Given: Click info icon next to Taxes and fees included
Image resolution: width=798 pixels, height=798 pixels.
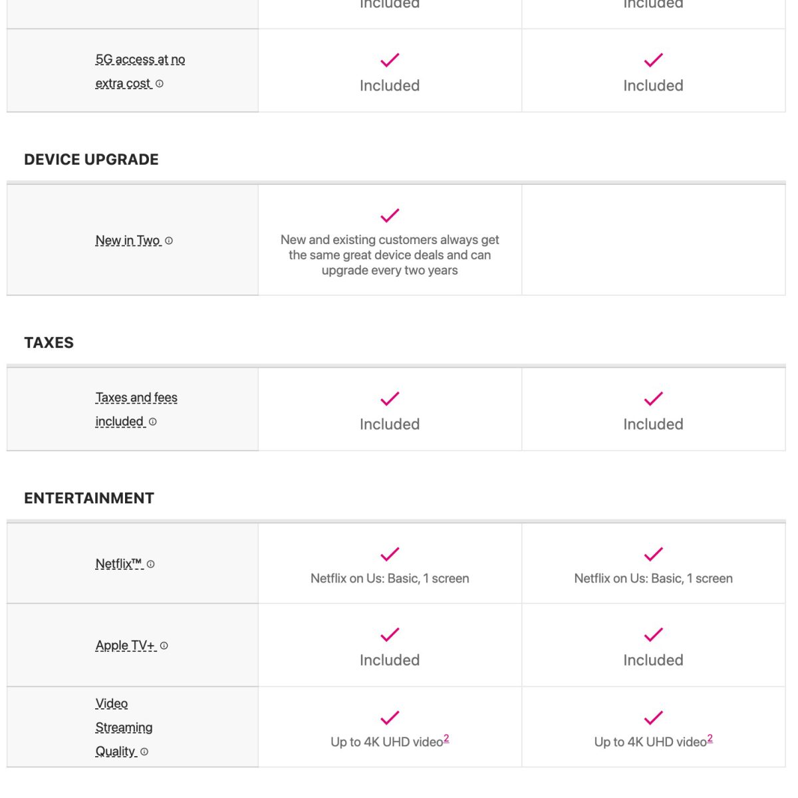Looking at the screenshot, I should coord(153,422).
